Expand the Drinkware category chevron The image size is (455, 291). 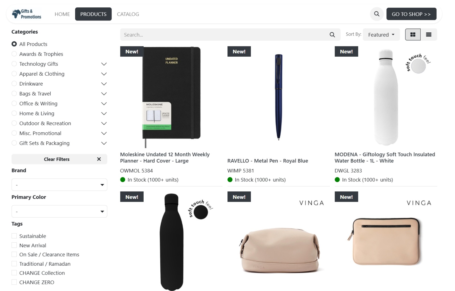(x=104, y=84)
